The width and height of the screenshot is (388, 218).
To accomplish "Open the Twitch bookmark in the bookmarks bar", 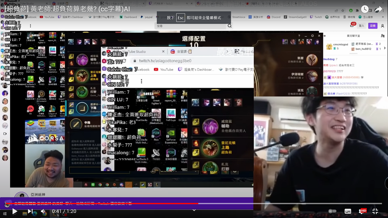I will (316, 17).
